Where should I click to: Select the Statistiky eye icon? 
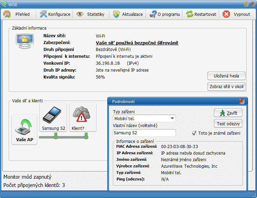point(80,14)
